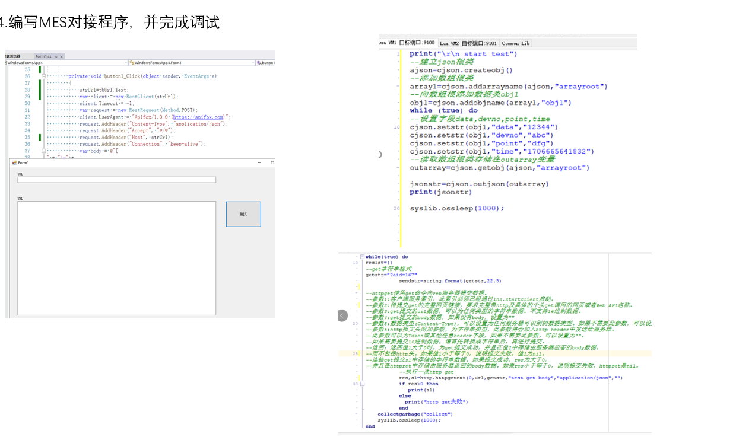Switch to Lua VM1 port 9100 tab
This screenshot has width=736, height=437.
(407, 43)
